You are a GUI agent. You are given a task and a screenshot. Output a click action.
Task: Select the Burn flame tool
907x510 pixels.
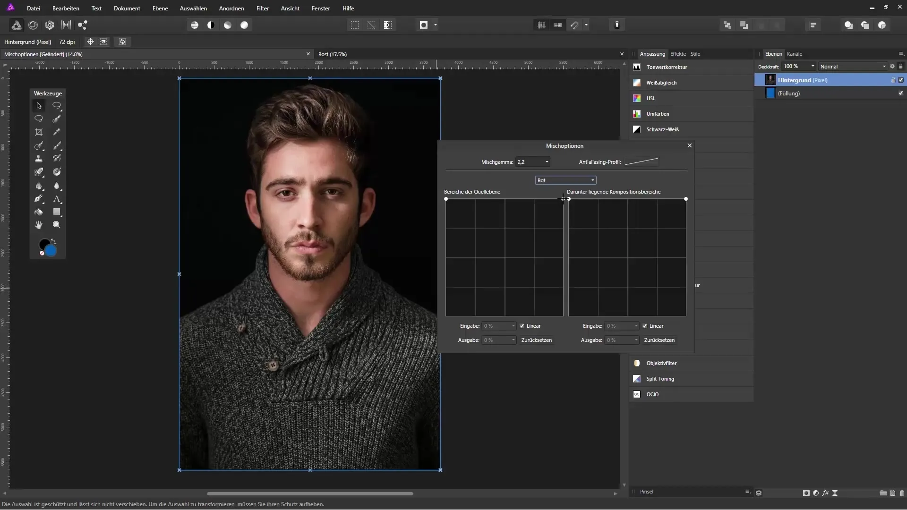[39, 186]
